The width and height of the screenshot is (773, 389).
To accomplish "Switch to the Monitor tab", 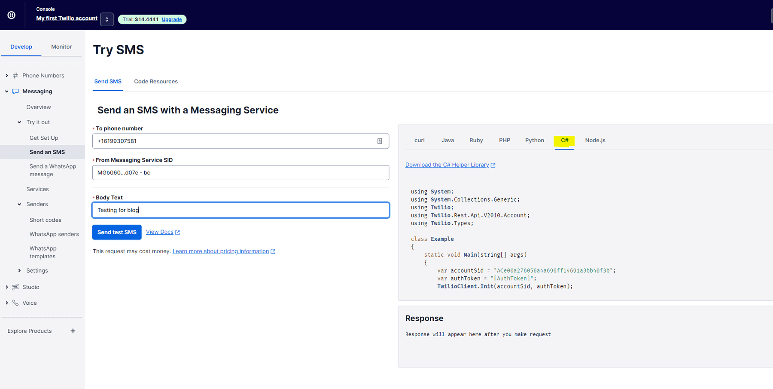I will click(x=61, y=47).
